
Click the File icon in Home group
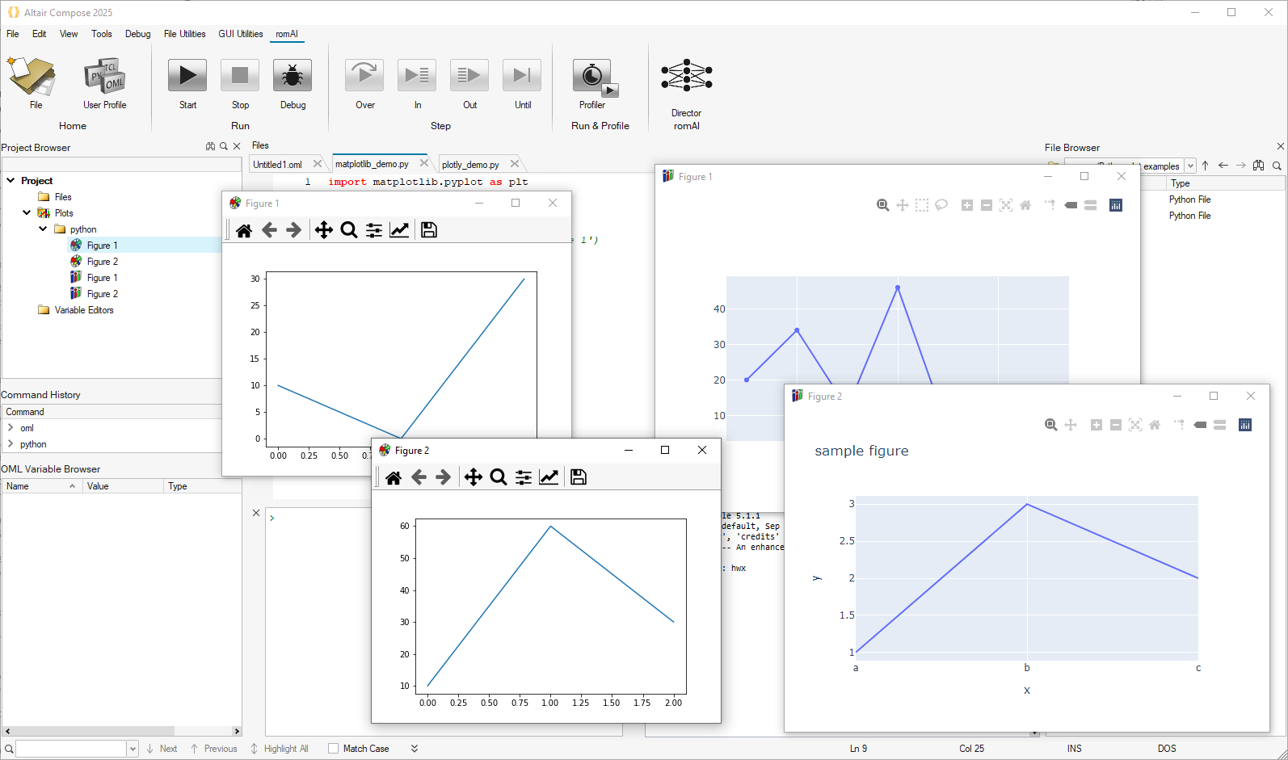click(x=32, y=77)
